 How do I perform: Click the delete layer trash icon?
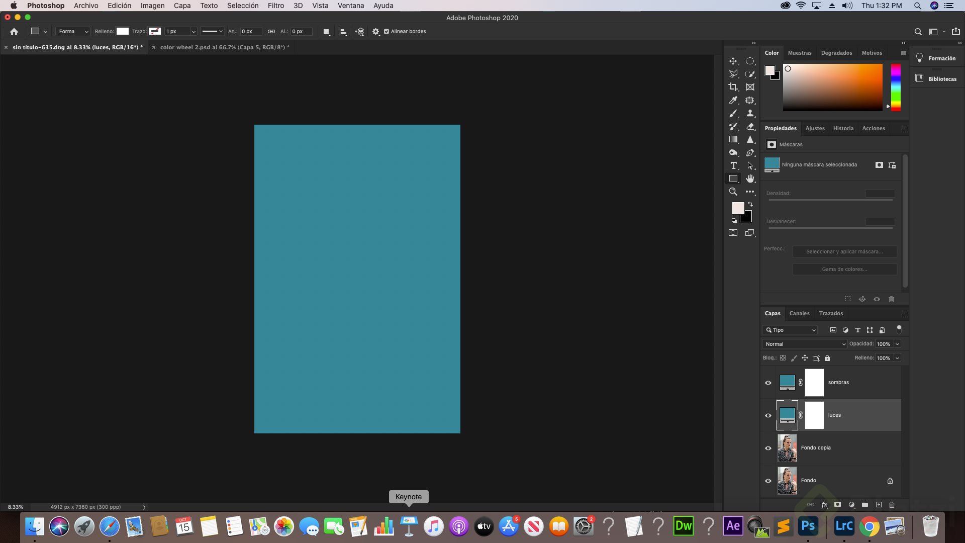(x=892, y=504)
